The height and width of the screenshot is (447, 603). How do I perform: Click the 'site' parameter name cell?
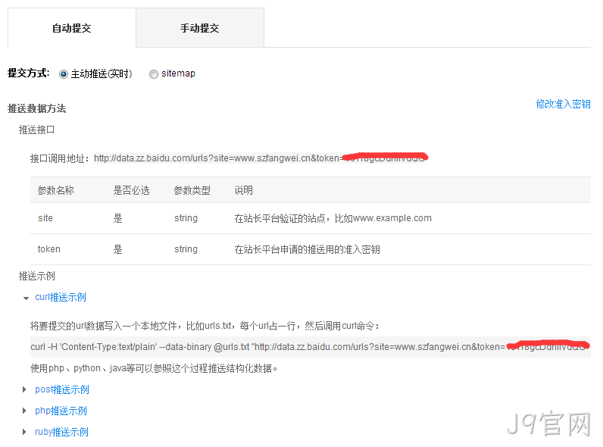click(45, 218)
